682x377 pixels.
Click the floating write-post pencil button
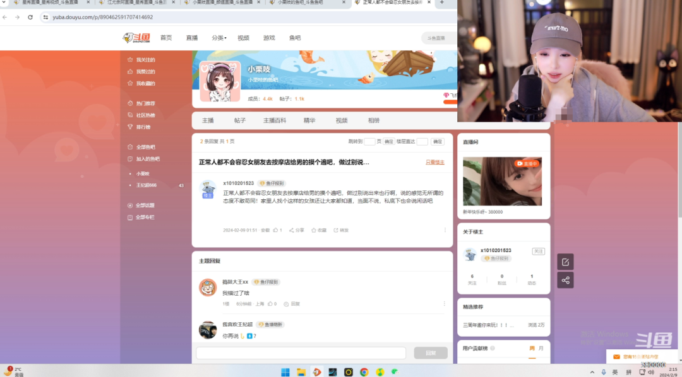coord(565,262)
